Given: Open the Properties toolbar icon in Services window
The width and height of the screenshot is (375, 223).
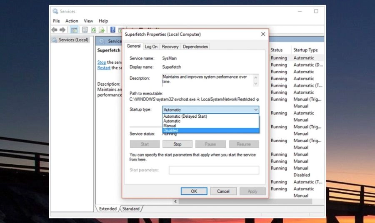Looking at the screenshot, I should point(85,30).
